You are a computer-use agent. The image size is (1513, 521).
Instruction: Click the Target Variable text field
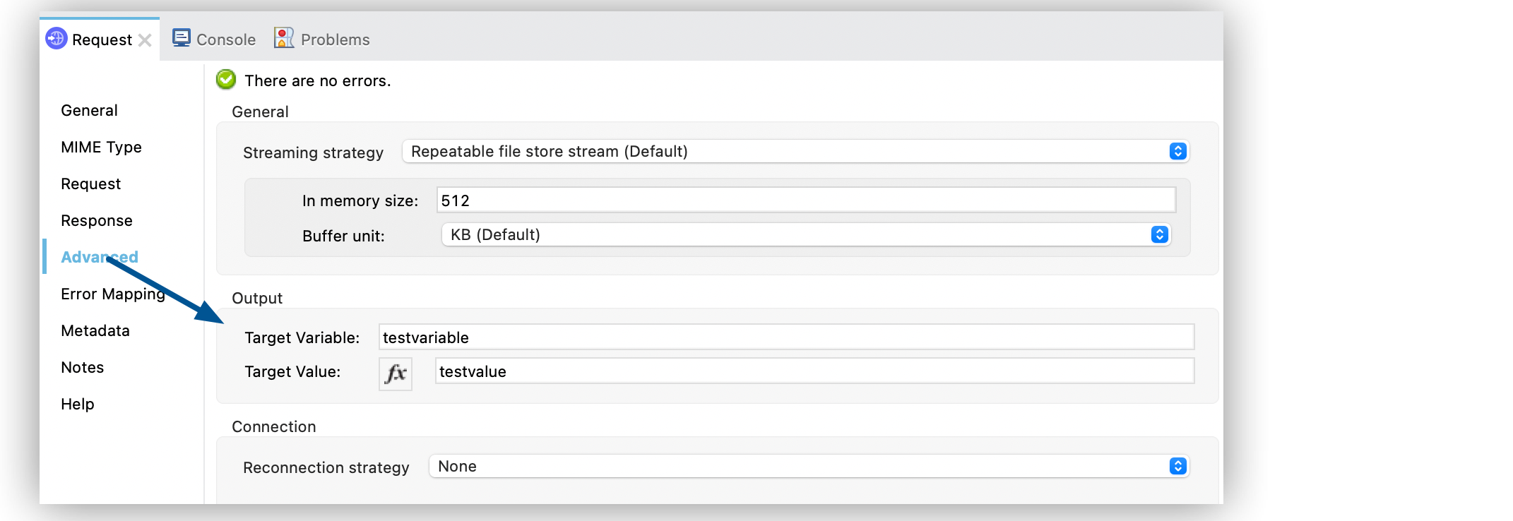tap(786, 337)
